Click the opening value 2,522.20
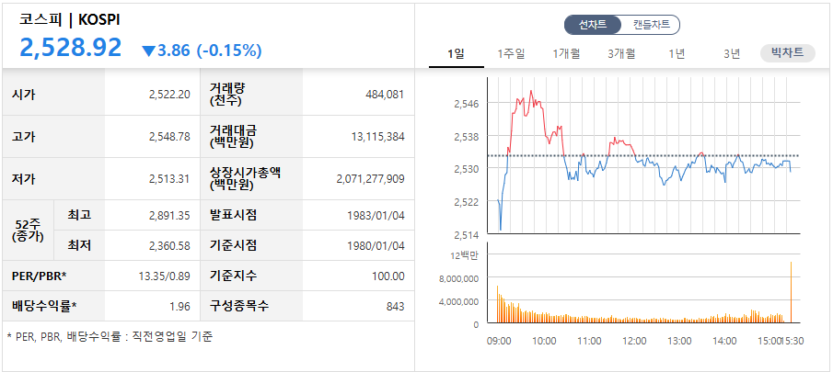The height and width of the screenshot is (372, 833). point(169,95)
